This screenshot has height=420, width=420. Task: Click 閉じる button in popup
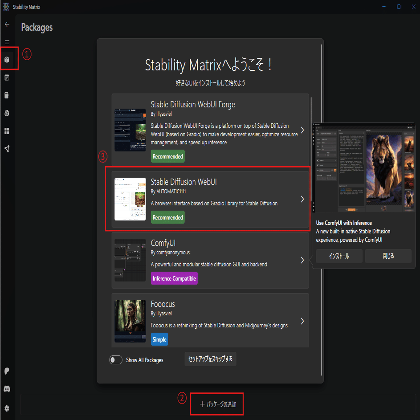[388, 256]
